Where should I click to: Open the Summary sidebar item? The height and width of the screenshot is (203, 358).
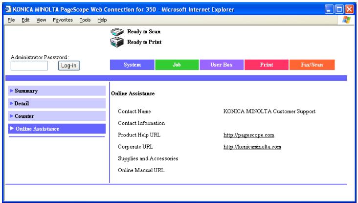coord(57,91)
